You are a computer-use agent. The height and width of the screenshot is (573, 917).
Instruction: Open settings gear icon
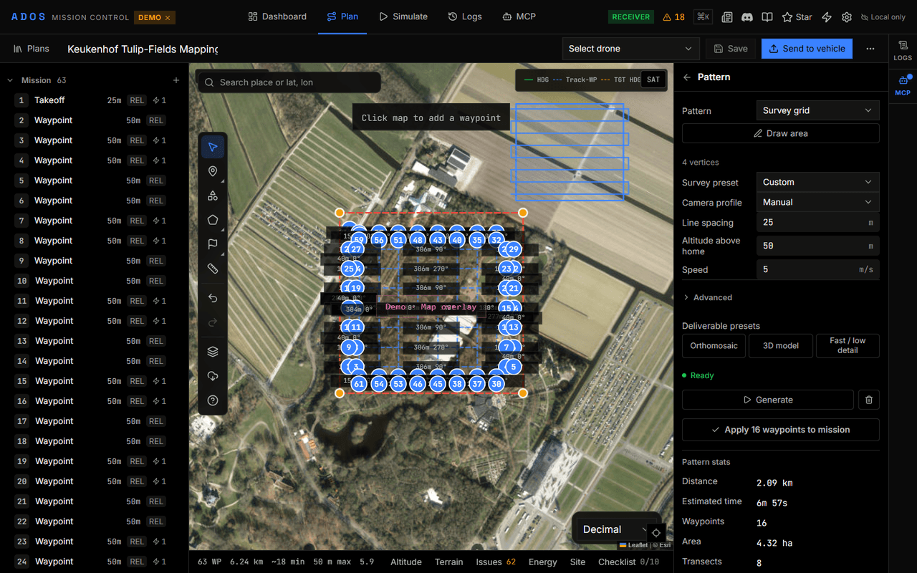pos(847,17)
